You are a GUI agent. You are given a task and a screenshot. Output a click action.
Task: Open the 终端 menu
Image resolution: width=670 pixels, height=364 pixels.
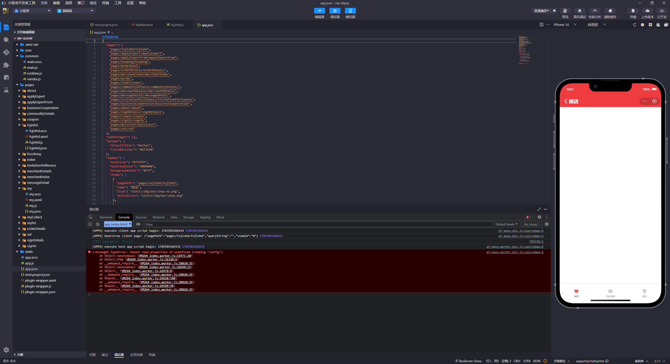click(105, 3)
